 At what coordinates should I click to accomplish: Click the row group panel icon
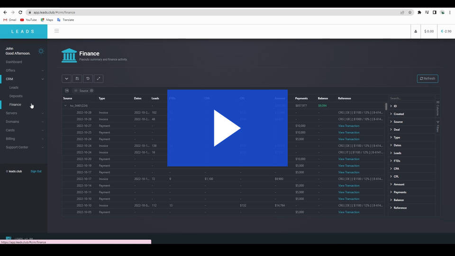67,91
